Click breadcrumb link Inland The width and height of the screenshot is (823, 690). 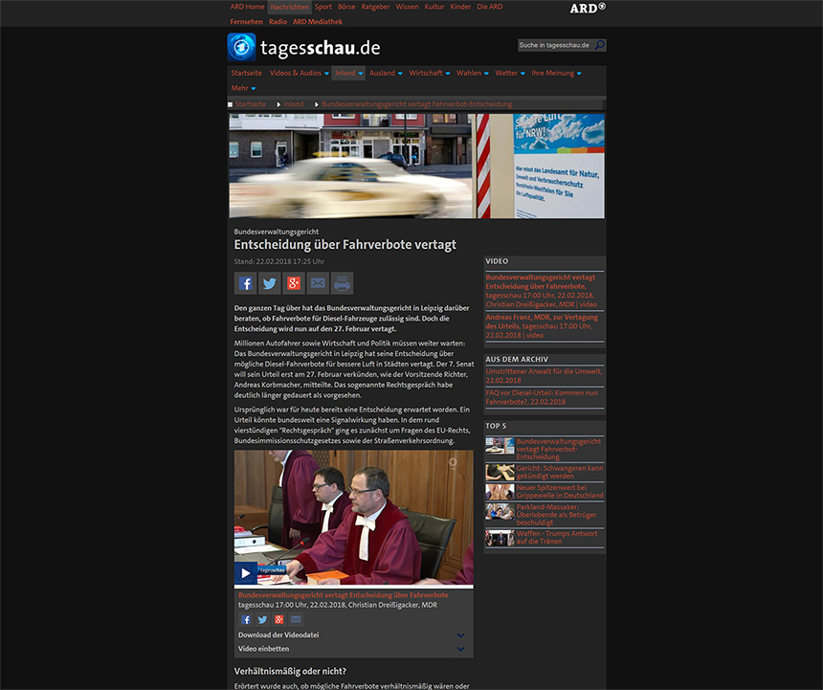tap(294, 104)
